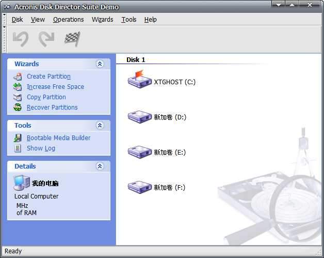Open the Operations menu
The image size is (324, 258).
coord(69,20)
